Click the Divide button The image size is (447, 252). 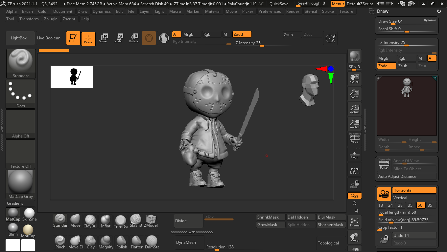(x=188, y=220)
